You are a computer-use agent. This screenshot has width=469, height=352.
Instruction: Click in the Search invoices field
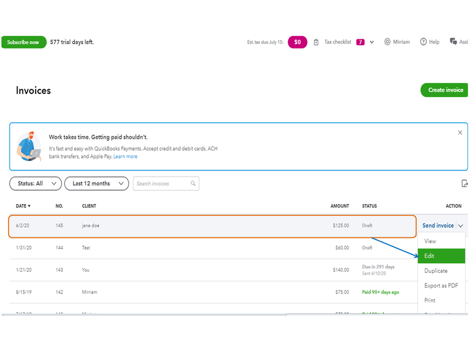162,184
